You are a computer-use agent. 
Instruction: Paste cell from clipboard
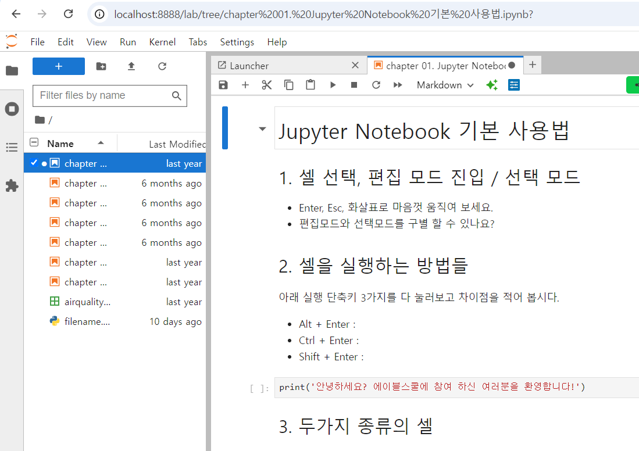tap(310, 85)
